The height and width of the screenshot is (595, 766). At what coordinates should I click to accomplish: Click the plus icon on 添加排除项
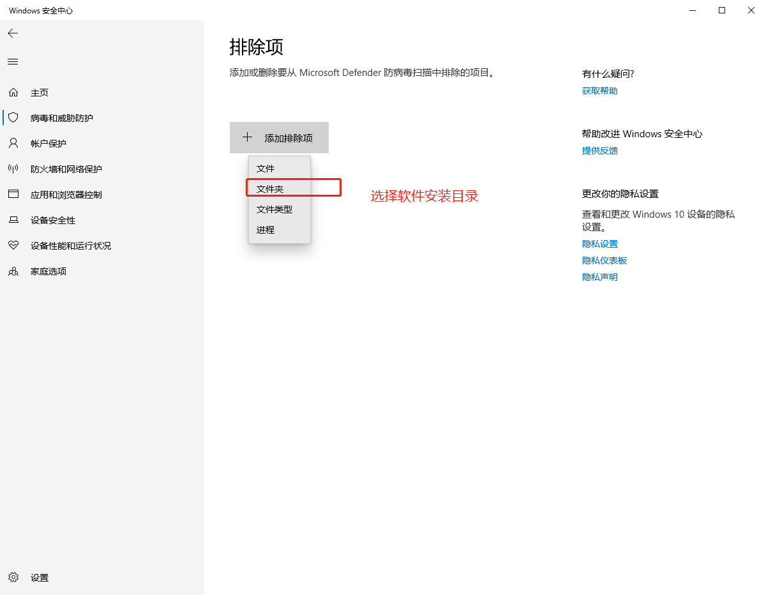248,137
